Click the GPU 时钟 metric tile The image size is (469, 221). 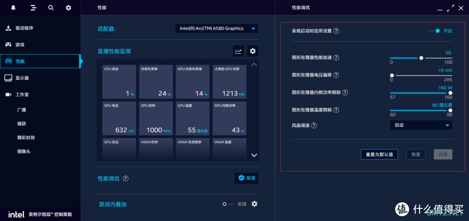point(156,118)
